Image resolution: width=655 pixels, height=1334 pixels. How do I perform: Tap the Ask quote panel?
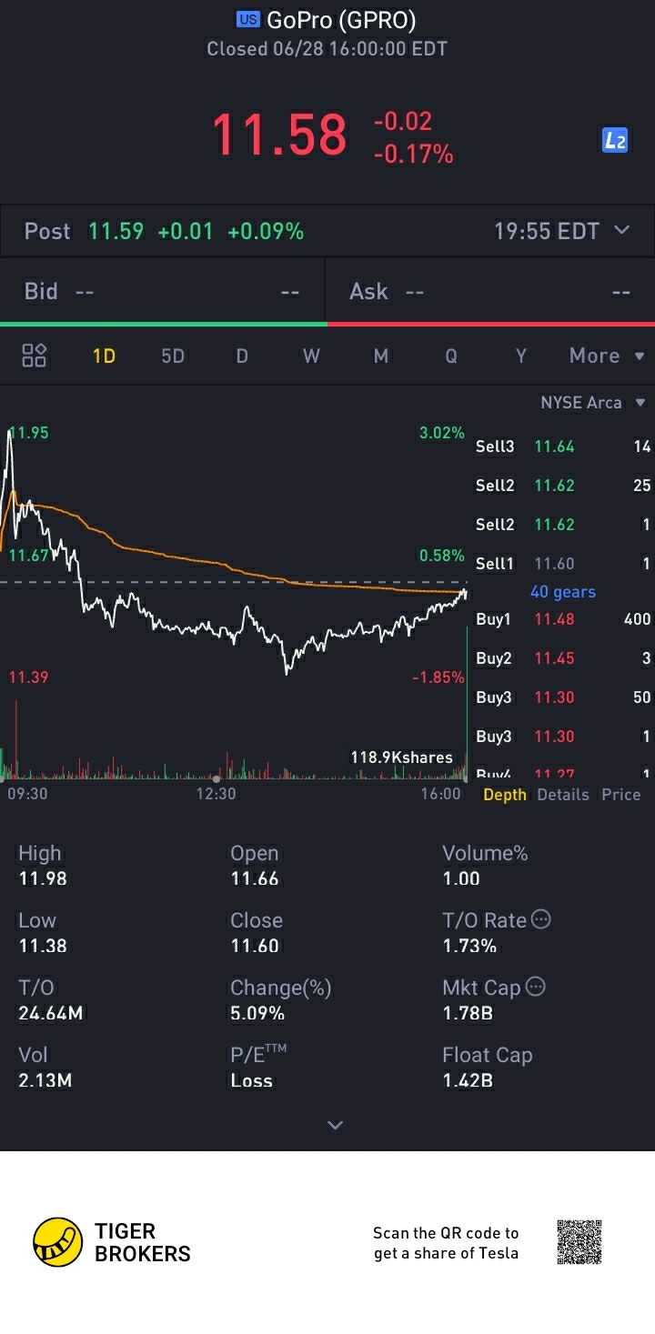[x=490, y=291]
